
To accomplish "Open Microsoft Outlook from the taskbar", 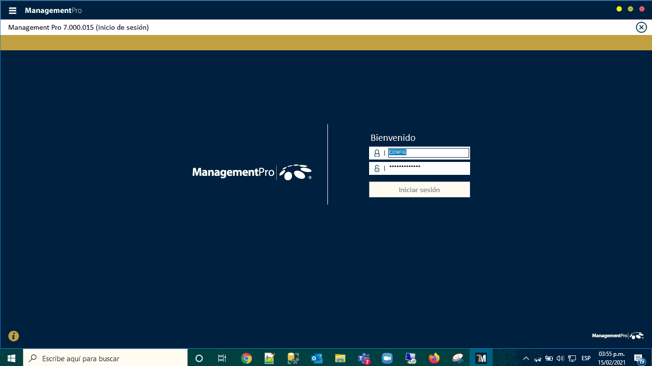I will (x=316, y=358).
